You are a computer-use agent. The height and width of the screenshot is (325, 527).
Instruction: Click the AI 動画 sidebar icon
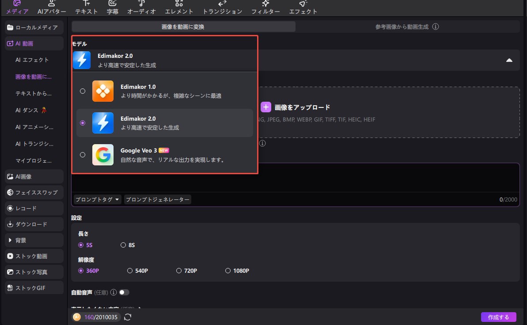coord(10,43)
